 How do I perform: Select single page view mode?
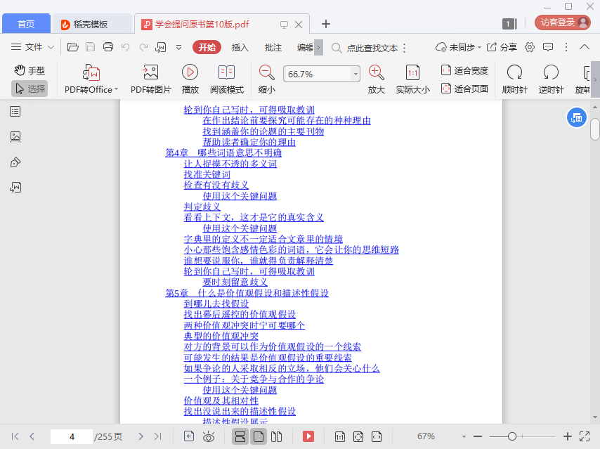pos(259,436)
